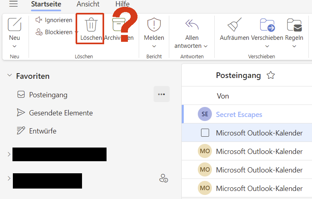Click the Neu compose mail icon
The height and width of the screenshot is (199, 312).
click(14, 25)
